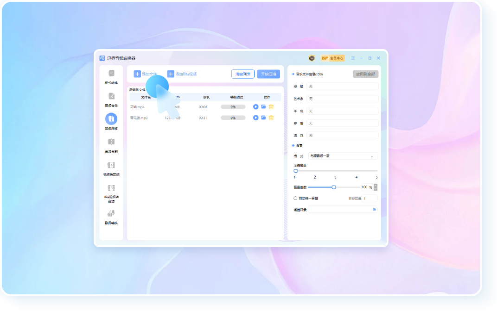Focus the 流派 genre input field

343,136
